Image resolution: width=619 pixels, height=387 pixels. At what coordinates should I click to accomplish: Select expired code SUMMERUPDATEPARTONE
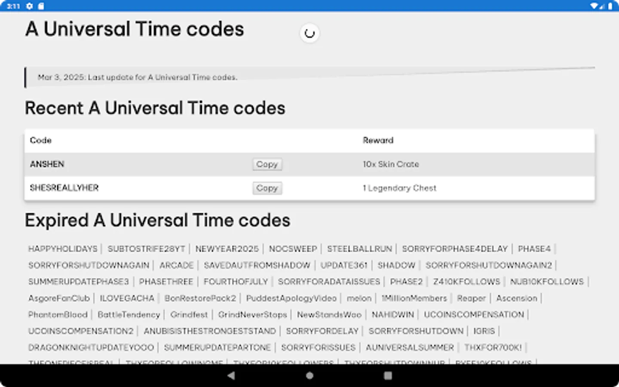tap(218, 347)
